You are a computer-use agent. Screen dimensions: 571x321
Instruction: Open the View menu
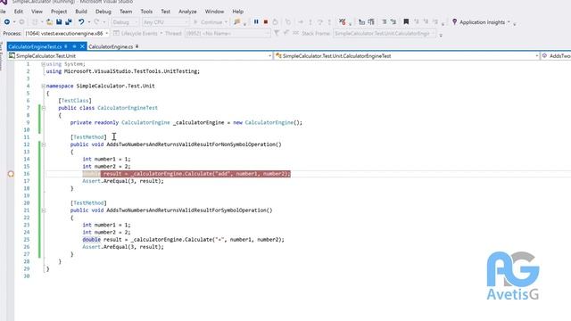pos(37,12)
